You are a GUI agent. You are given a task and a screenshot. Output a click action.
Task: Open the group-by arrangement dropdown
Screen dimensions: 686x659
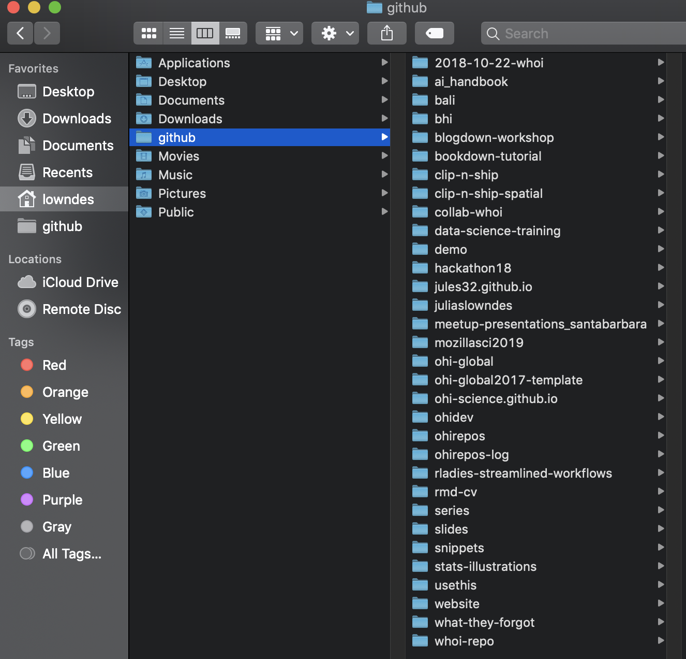(x=279, y=34)
